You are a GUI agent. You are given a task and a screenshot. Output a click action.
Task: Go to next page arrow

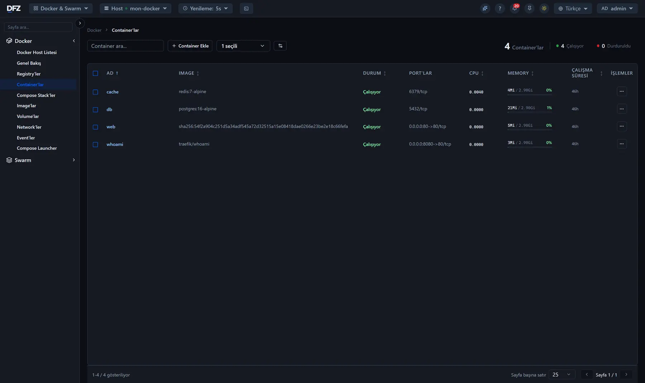(x=626, y=374)
